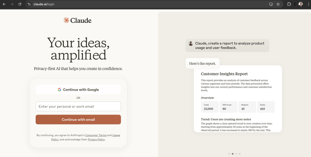This screenshot has height=157, width=311.
Task: Open the Privacy Policy link
Action: click(x=96, y=140)
